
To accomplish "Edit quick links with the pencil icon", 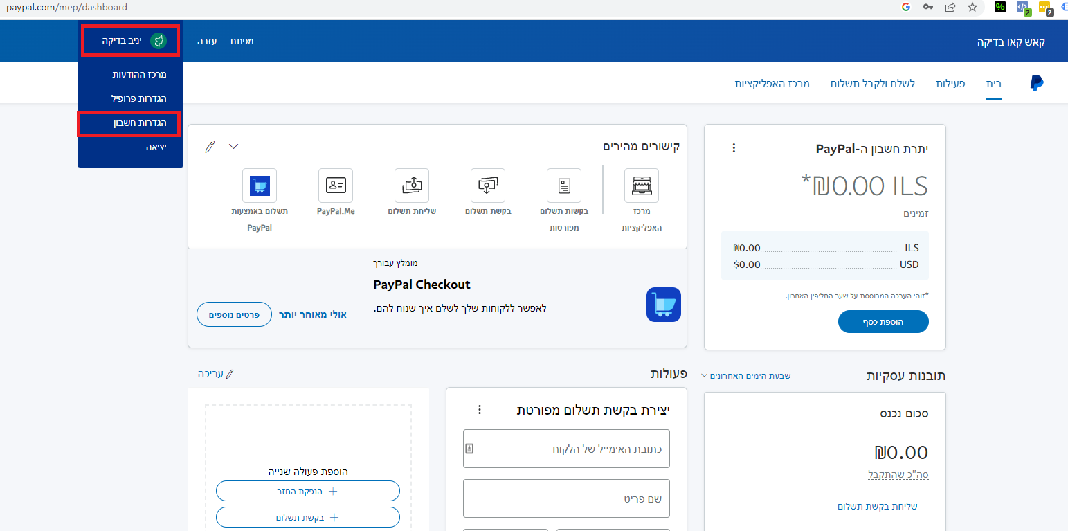I will [210, 146].
